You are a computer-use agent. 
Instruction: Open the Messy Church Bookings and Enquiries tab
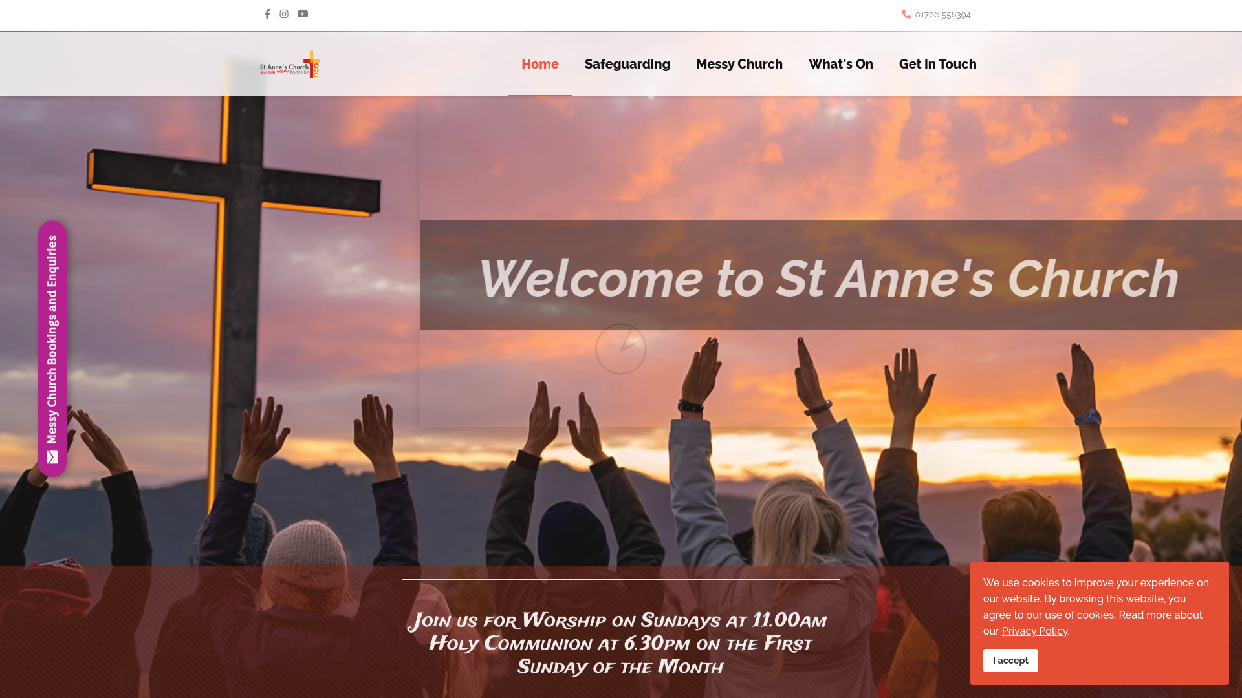[x=52, y=349]
